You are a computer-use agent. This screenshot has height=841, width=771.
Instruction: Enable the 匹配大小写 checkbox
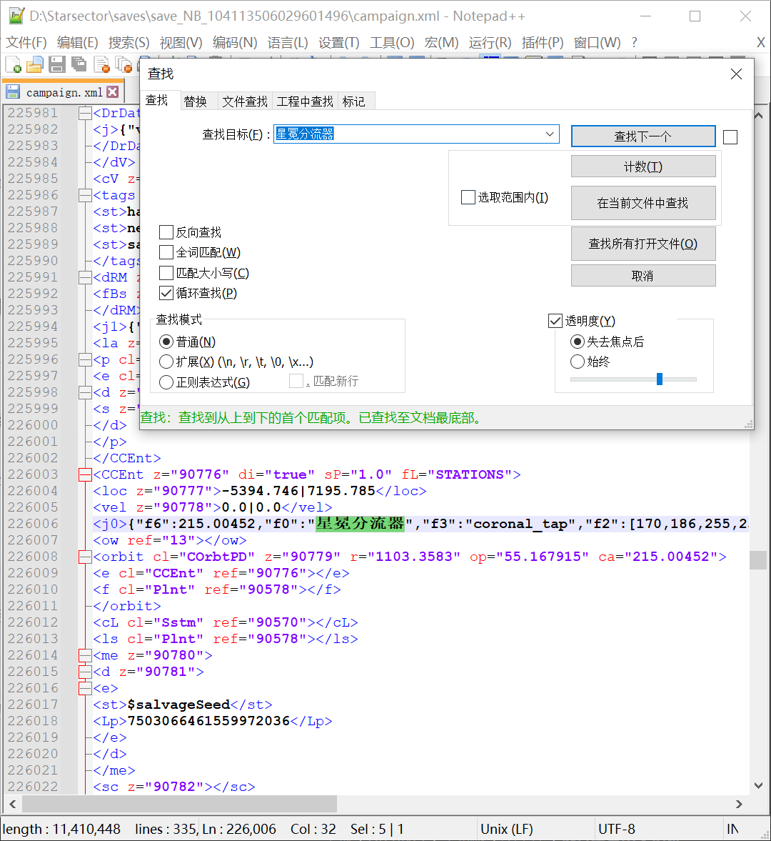click(x=166, y=273)
